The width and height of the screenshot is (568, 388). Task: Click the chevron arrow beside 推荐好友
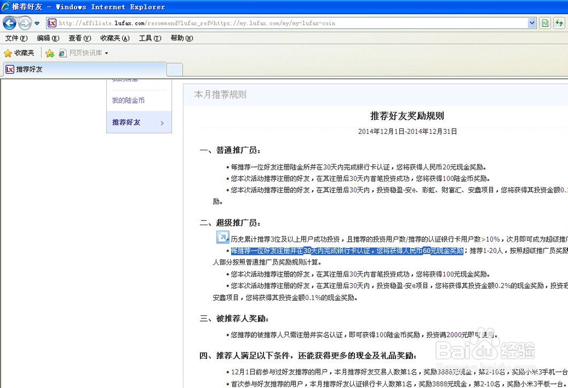point(162,123)
